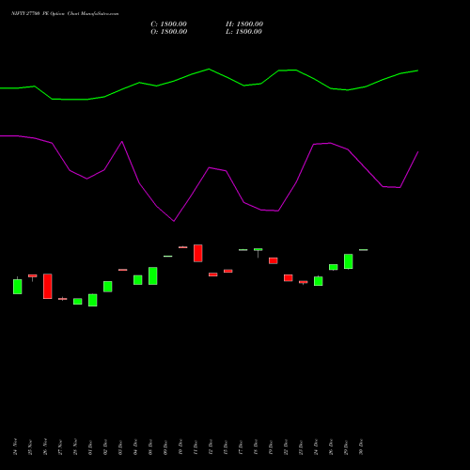The image size is (470, 470).
Task: Select the red candle above 22 Dec
Action: (x=289, y=278)
